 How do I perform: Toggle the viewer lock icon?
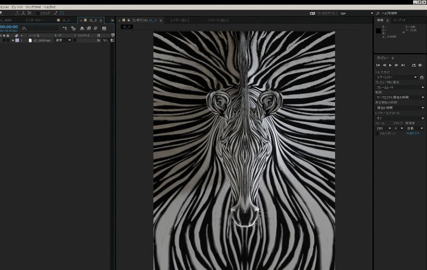128,20
